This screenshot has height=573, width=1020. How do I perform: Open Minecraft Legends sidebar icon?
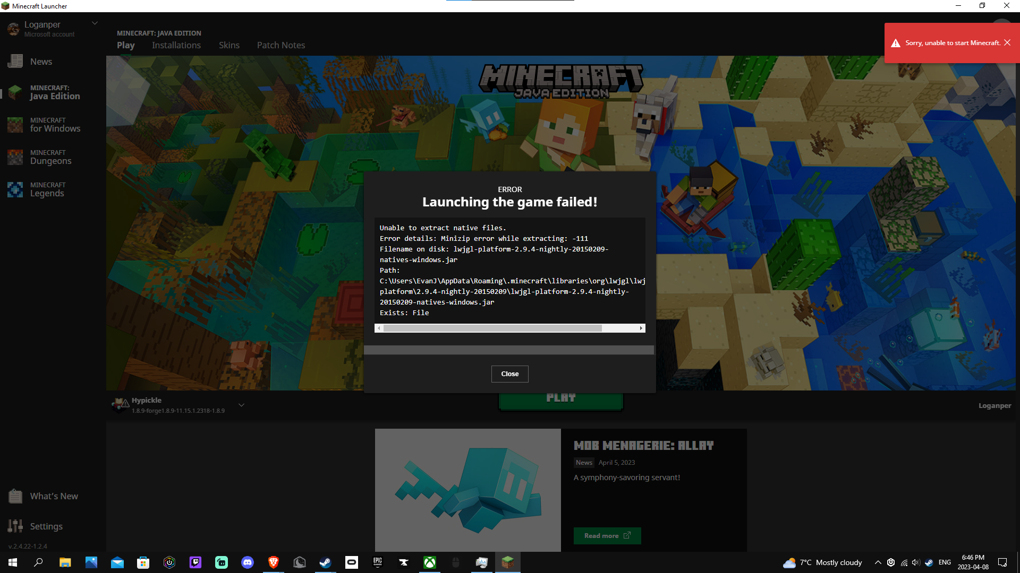pyautogui.click(x=15, y=189)
